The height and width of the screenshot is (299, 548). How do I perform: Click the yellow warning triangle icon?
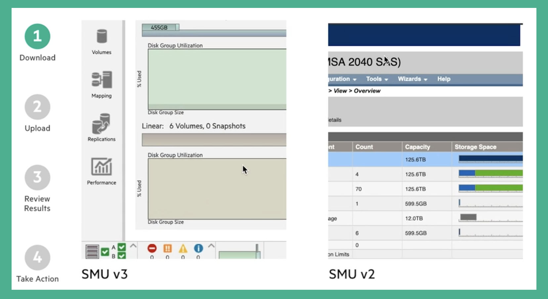tap(183, 248)
